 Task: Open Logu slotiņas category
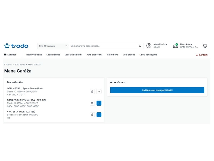(x=53, y=55)
